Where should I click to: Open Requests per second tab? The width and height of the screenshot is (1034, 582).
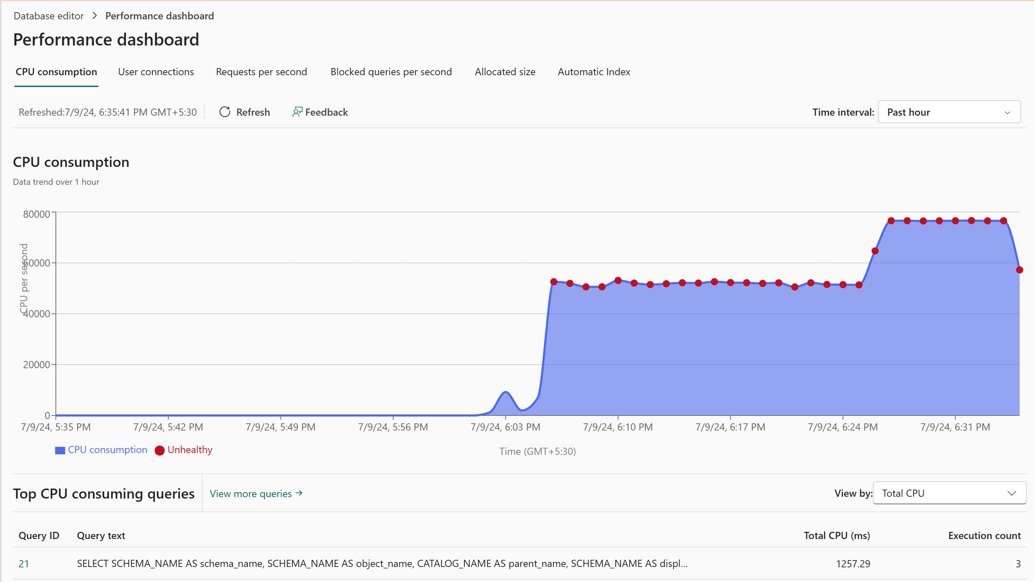coord(261,72)
